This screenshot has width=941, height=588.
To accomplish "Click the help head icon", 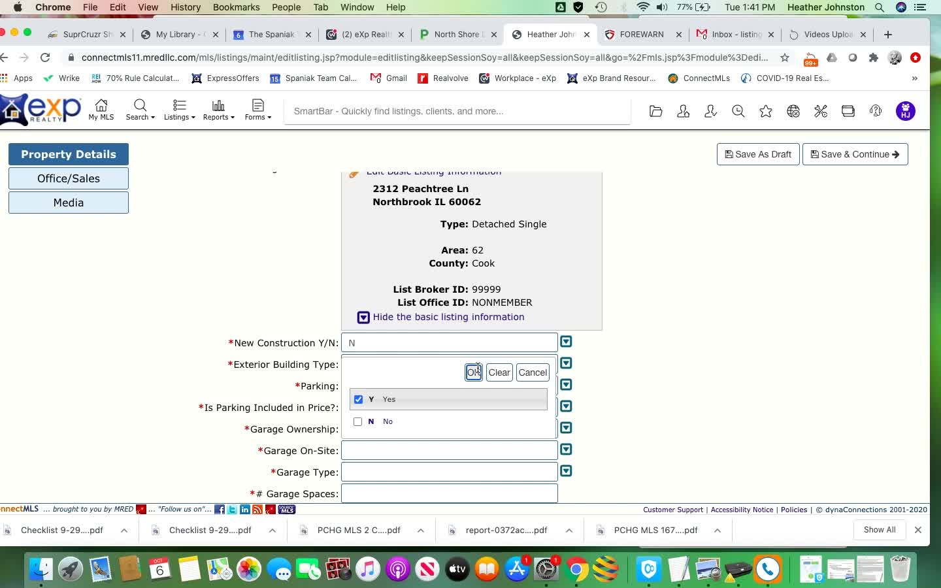I will tap(876, 111).
